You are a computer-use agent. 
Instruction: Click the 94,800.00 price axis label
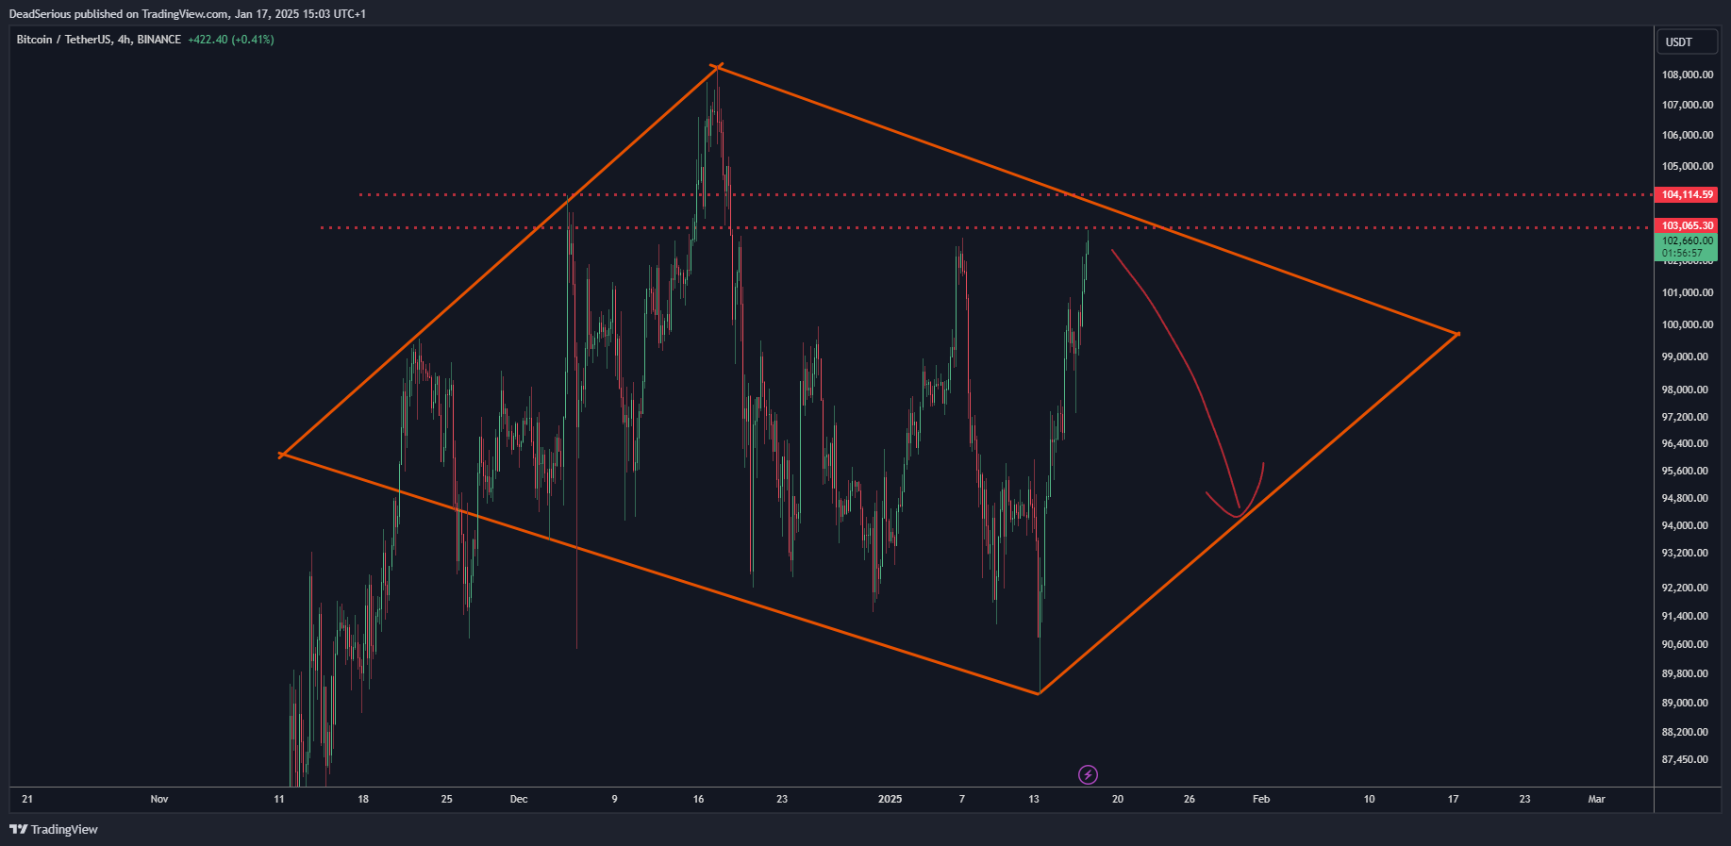(1685, 498)
